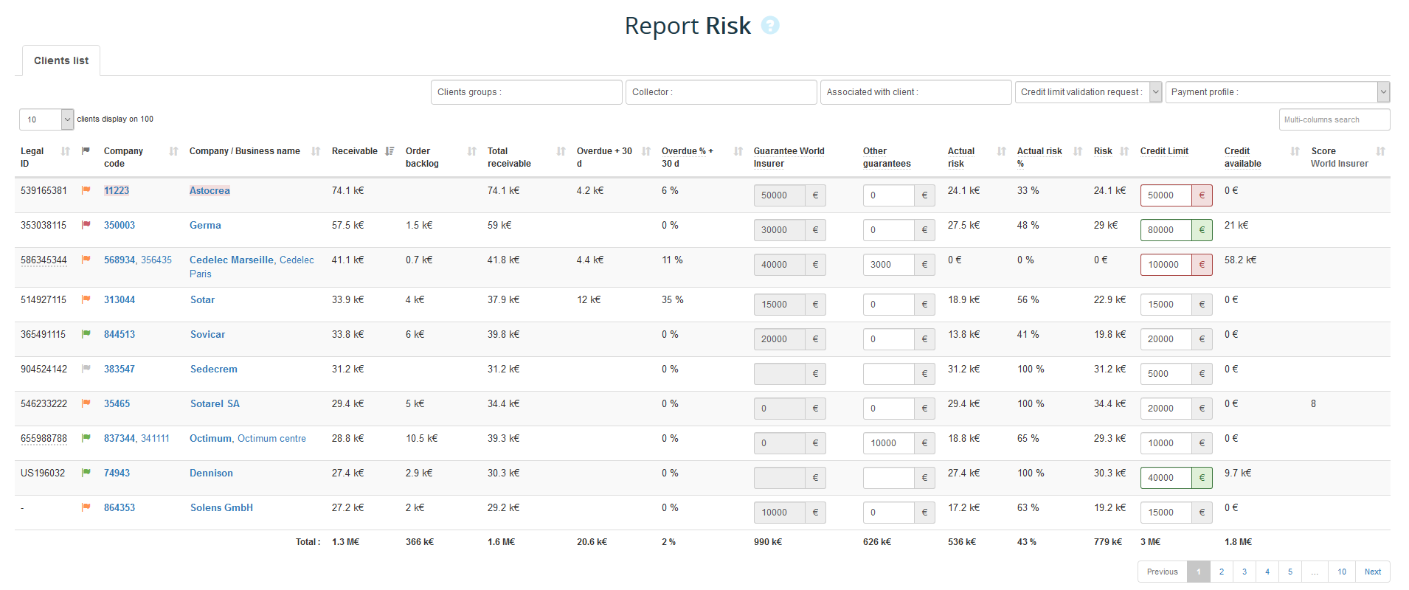Click the red flag icon in Germa row
Viewport: 1409px width, 590px height.
pos(86,225)
